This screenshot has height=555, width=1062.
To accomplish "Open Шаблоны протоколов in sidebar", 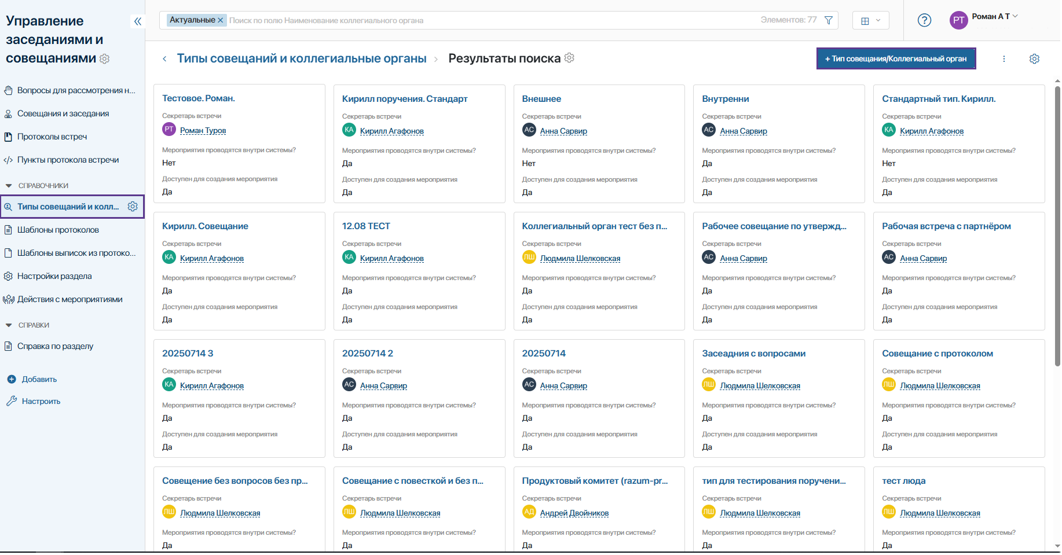I will [58, 230].
